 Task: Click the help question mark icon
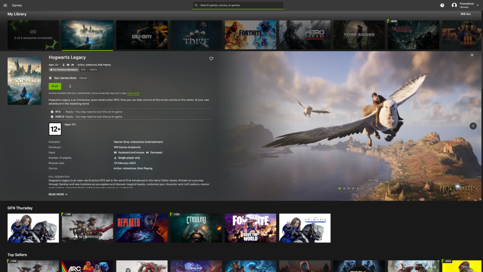(442, 5)
